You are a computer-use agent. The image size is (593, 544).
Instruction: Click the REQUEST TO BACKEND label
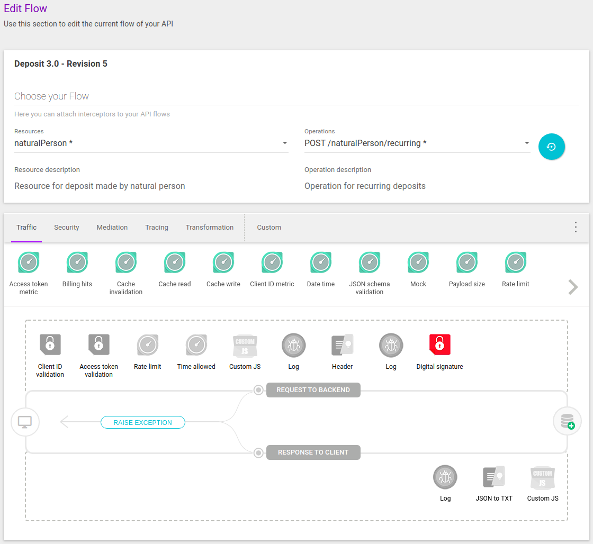click(x=313, y=390)
